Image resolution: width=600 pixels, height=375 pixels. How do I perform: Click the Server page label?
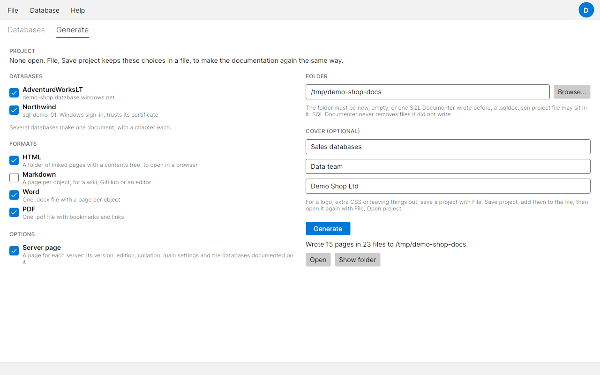42,247
